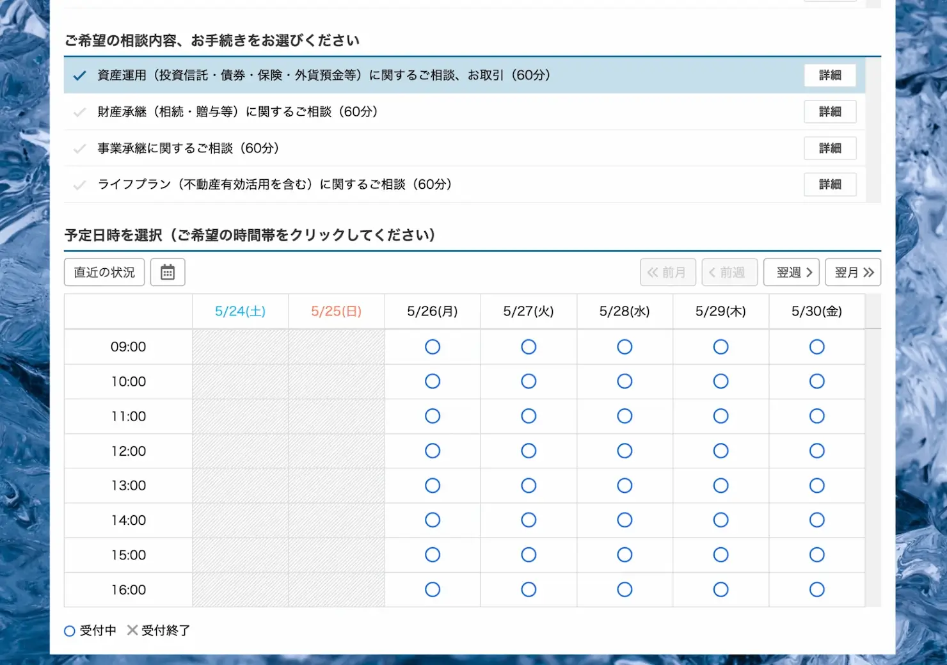Open 詳細 for 財産承継 consultation
947x665 pixels.
[x=830, y=111]
